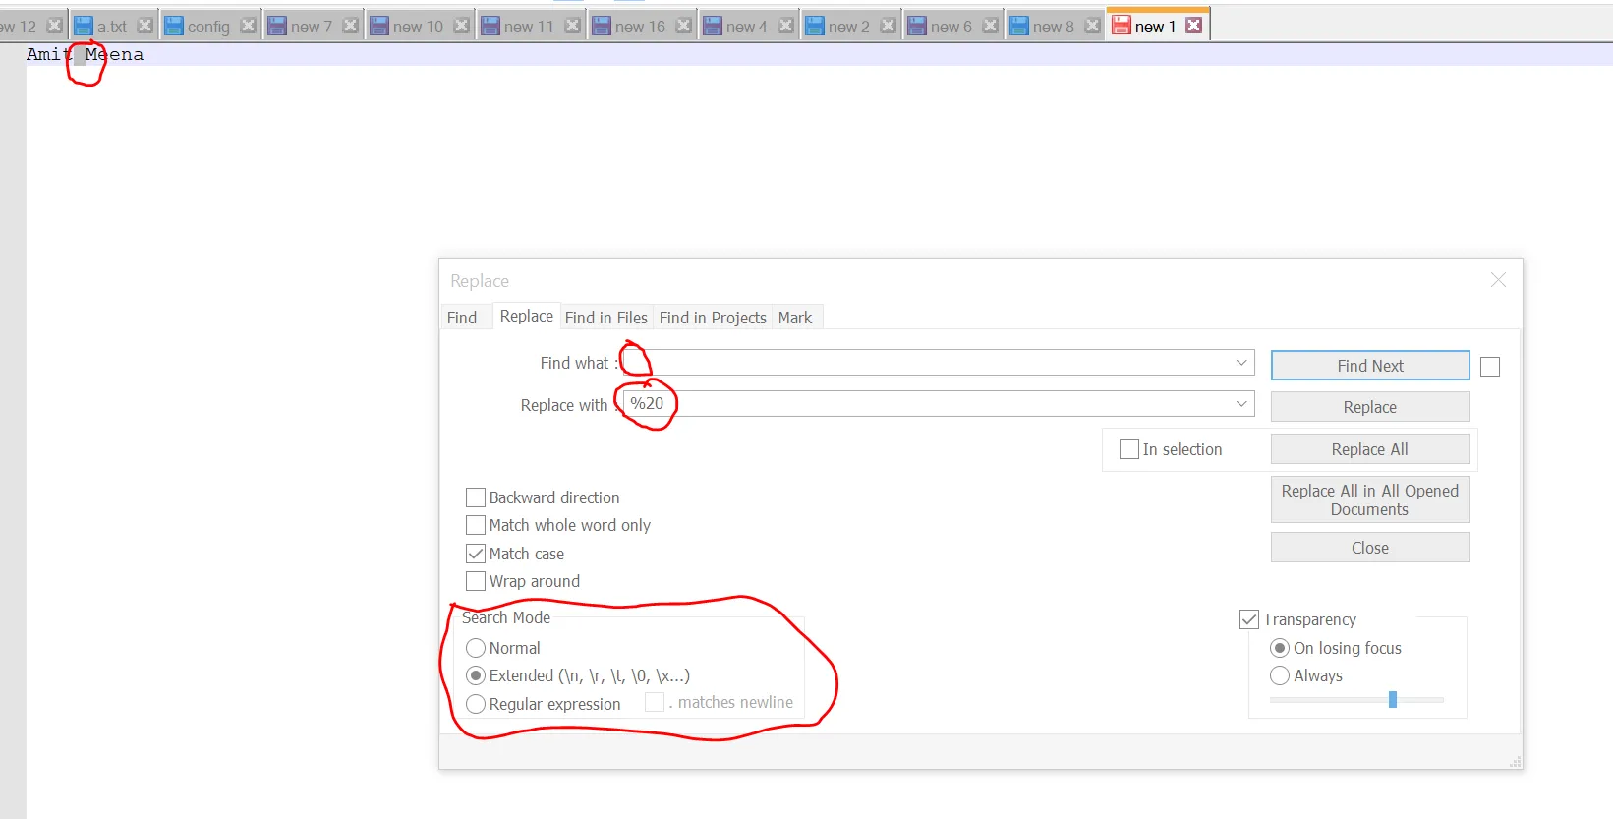The image size is (1613, 819).
Task: Switch to the Find in Files tab
Action: [605, 318]
